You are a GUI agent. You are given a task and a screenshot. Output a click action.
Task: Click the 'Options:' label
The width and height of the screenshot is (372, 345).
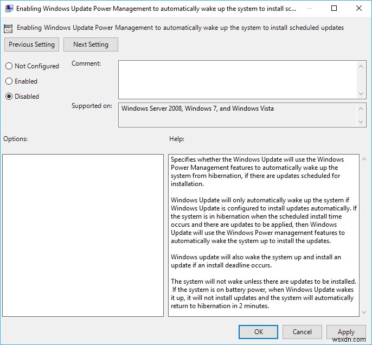pyautogui.click(x=15, y=139)
